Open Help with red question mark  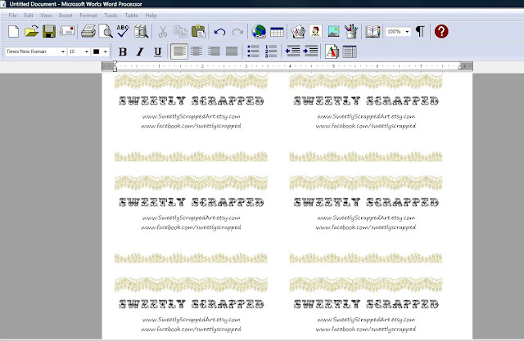tap(441, 31)
